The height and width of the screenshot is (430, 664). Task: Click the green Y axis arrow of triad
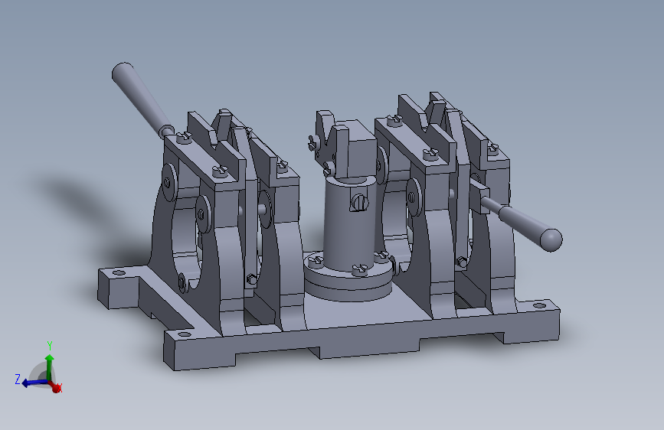50,366
